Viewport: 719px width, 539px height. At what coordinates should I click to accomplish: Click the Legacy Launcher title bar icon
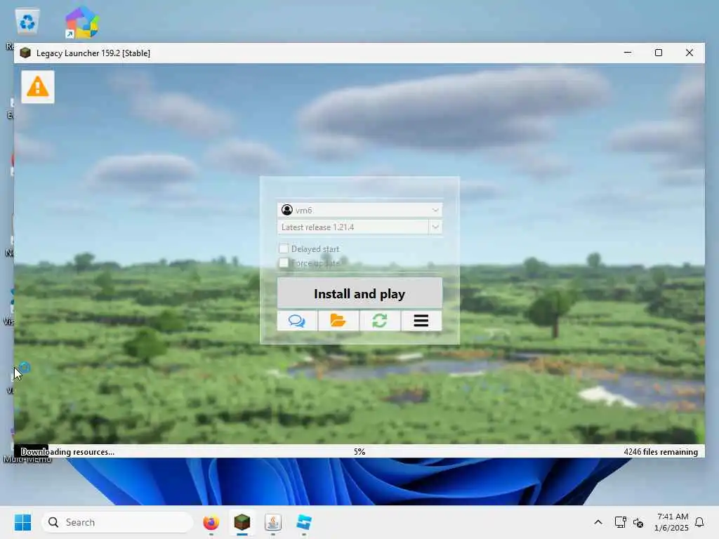pyautogui.click(x=25, y=53)
